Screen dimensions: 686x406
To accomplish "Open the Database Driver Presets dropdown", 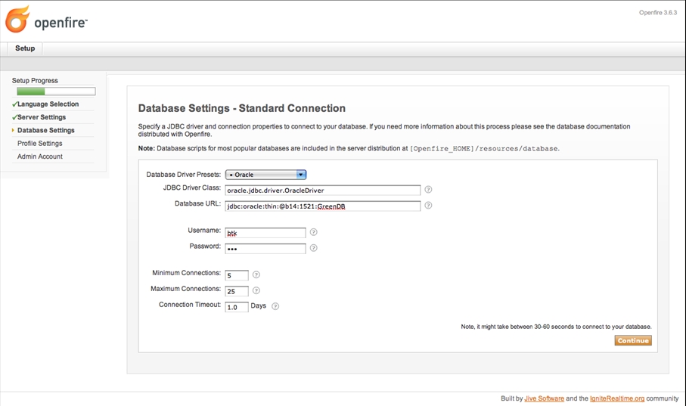I will tap(265, 175).
